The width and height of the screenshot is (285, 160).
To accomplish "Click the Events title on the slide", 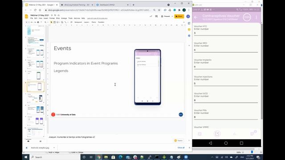I will [x=62, y=48].
